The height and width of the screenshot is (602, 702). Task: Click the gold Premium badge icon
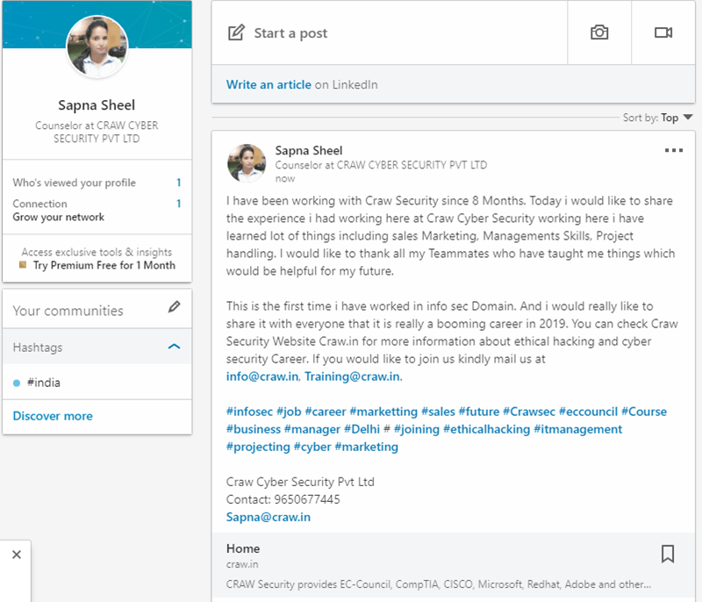(x=23, y=265)
